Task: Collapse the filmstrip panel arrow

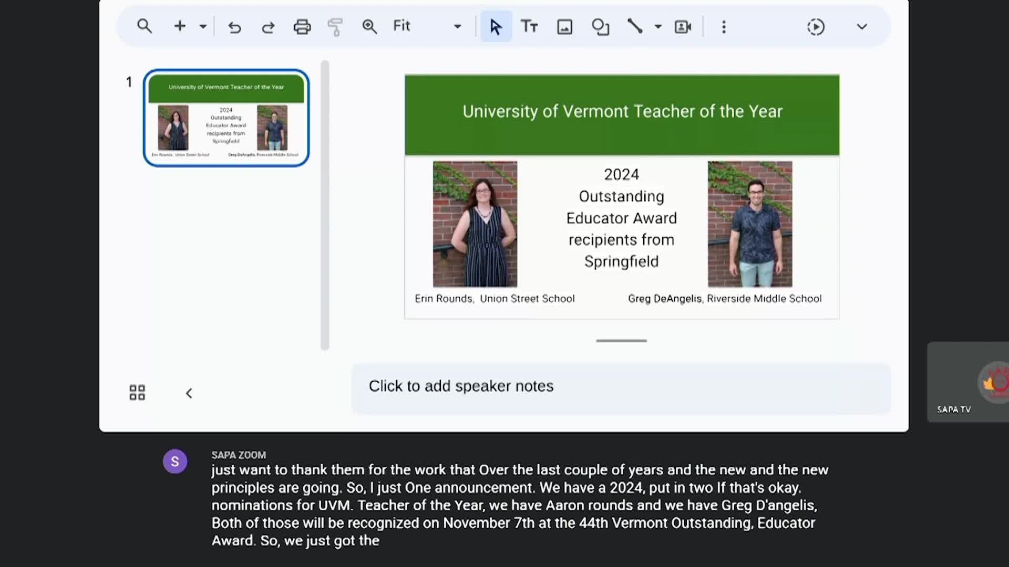Action: [x=189, y=393]
